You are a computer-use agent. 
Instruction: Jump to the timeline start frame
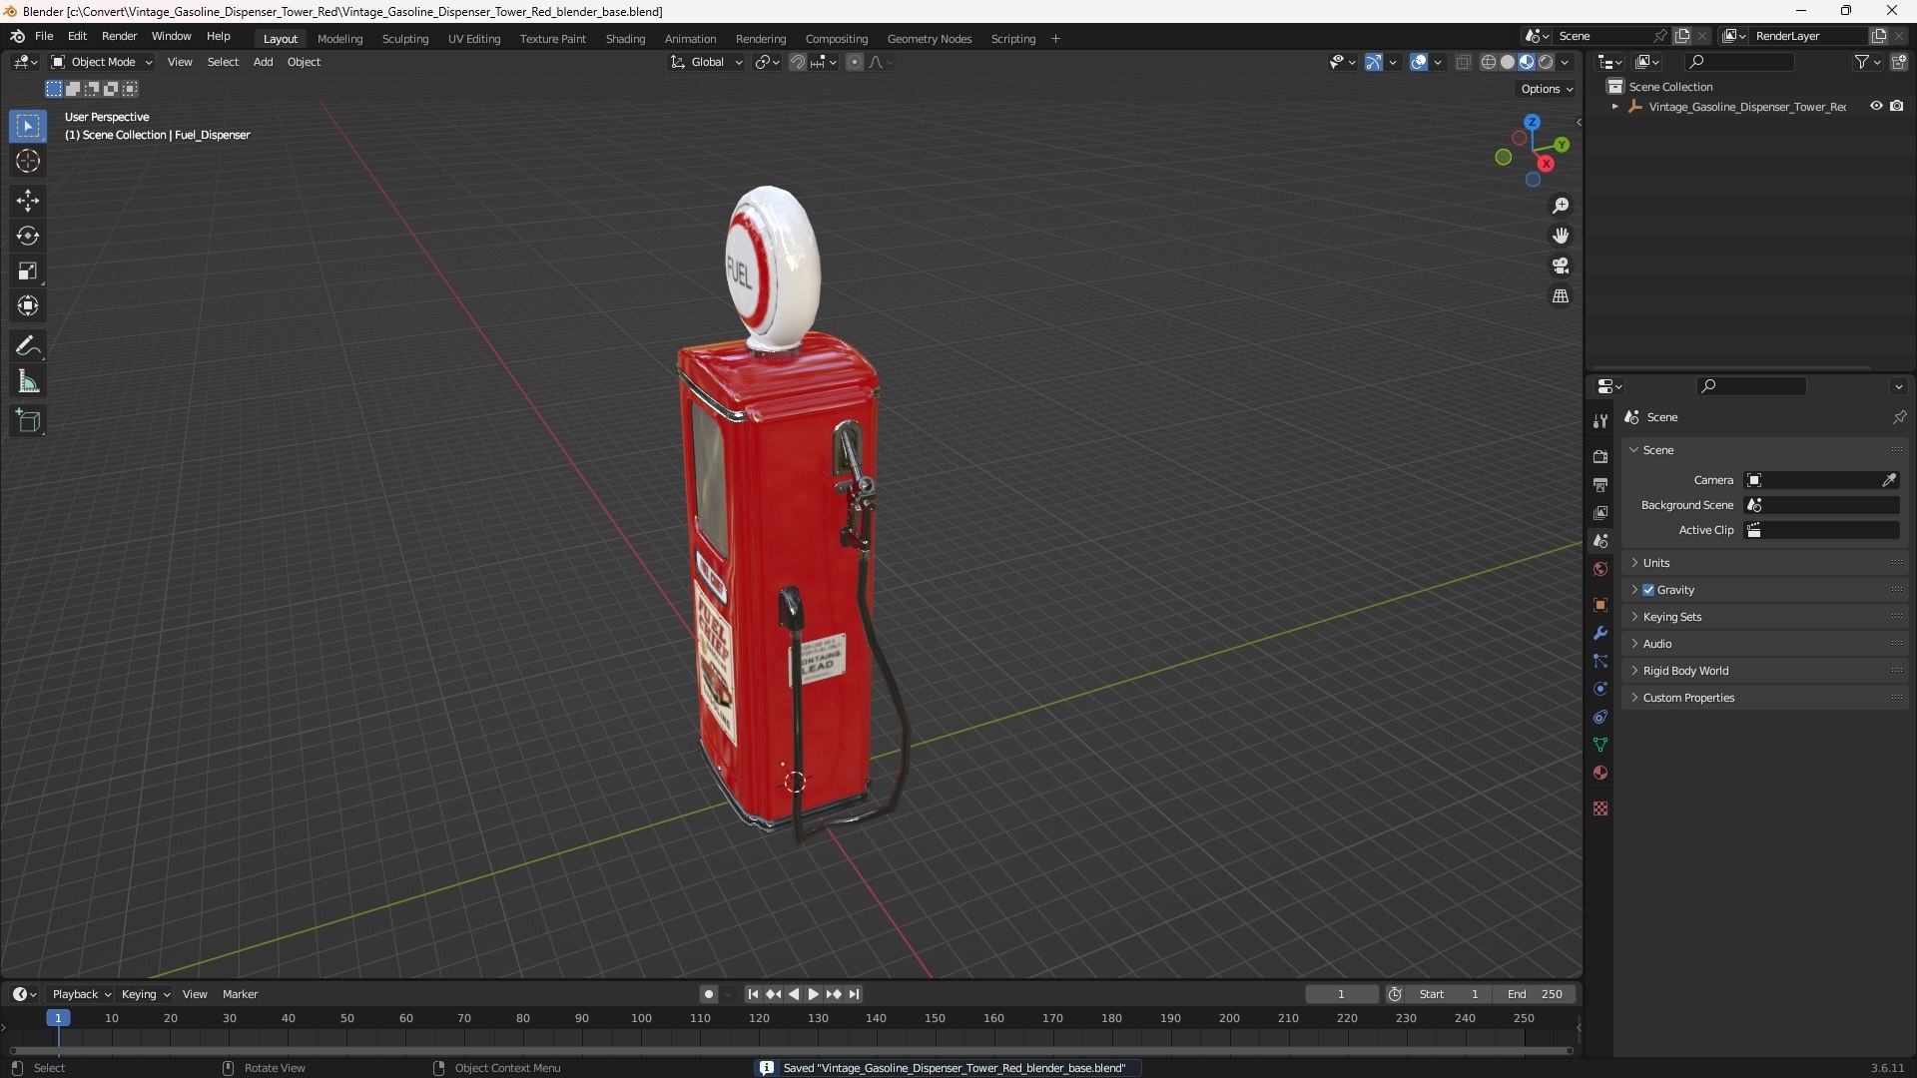tap(753, 994)
